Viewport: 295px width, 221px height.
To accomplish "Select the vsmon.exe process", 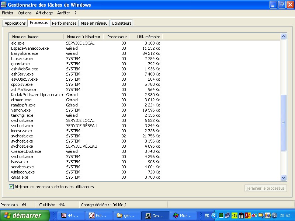I will click(86, 110).
